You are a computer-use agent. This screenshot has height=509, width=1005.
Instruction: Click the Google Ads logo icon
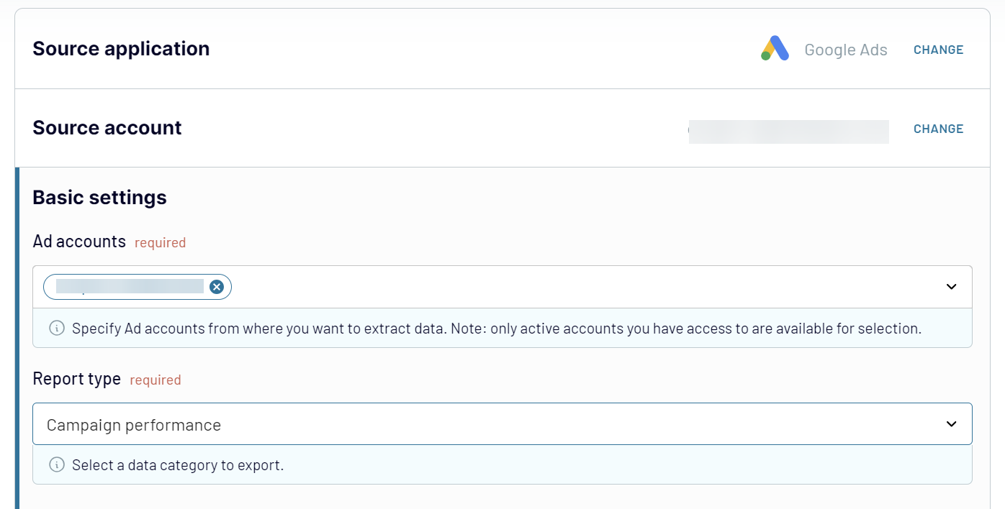pyautogui.click(x=775, y=48)
